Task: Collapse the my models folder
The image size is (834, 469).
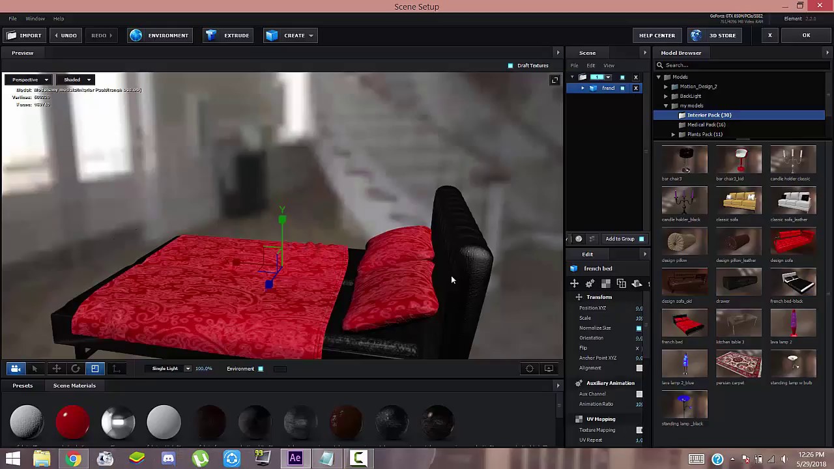Action: 666,106
